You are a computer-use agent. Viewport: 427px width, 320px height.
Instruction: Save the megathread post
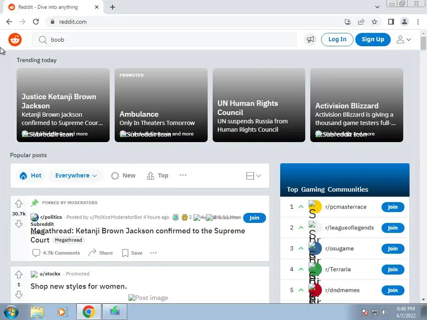tap(132, 253)
